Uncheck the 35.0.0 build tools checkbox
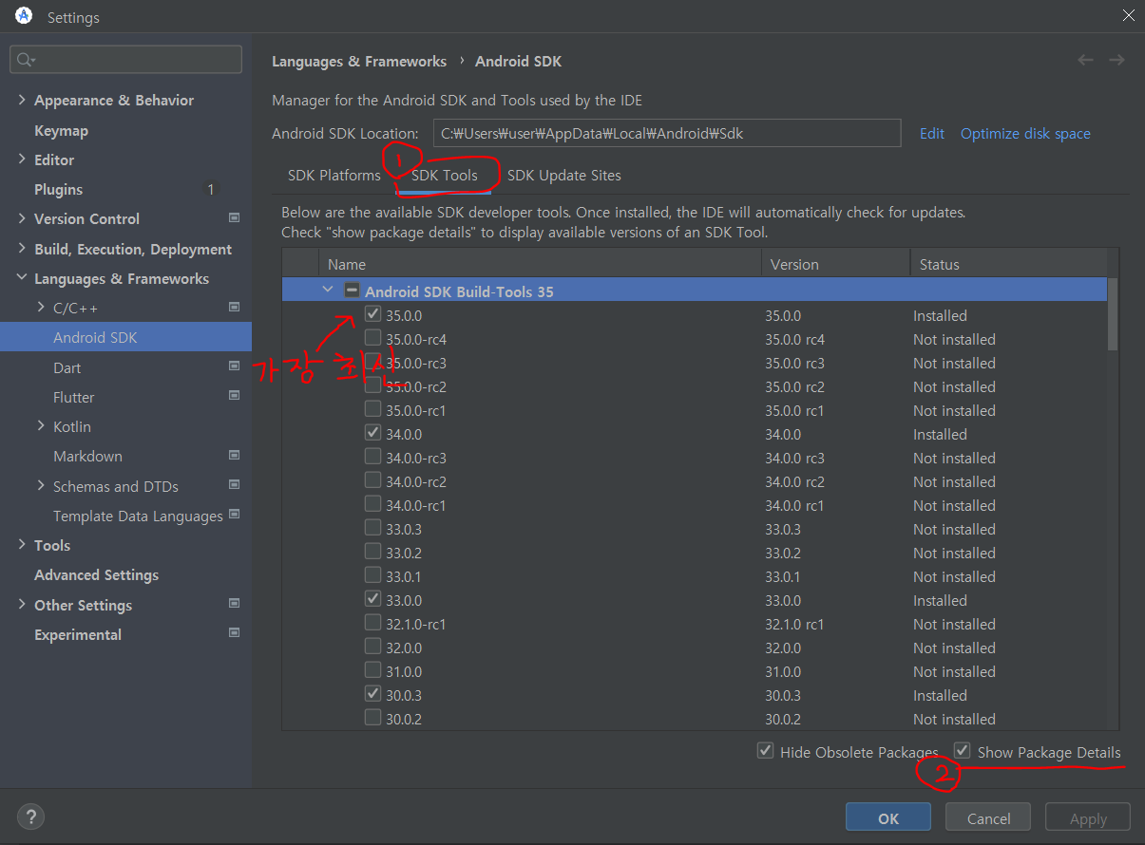Screen dimensions: 1145x845 (x=372, y=314)
